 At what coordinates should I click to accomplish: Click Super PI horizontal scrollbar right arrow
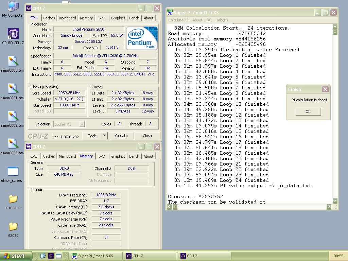pos(329,207)
